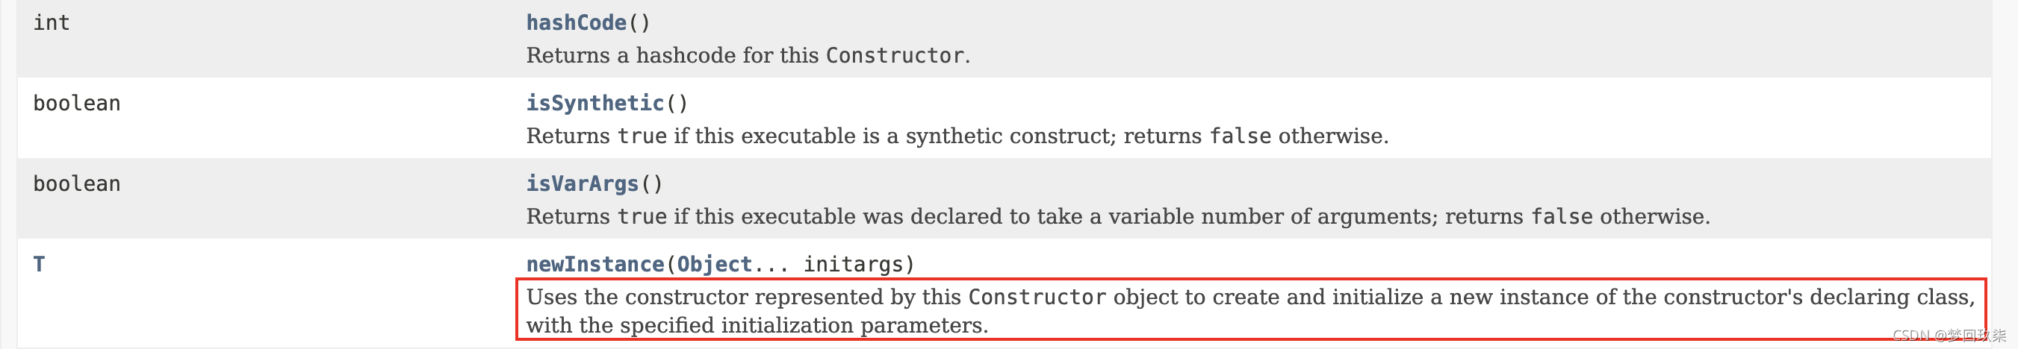This screenshot has width=2018, height=349.
Task: Click the word false in isVarArgs description
Action: click(x=1562, y=217)
